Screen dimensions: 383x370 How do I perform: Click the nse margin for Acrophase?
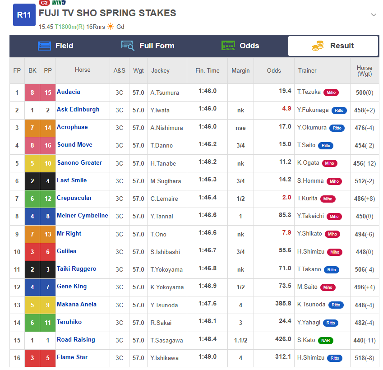(240, 128)
